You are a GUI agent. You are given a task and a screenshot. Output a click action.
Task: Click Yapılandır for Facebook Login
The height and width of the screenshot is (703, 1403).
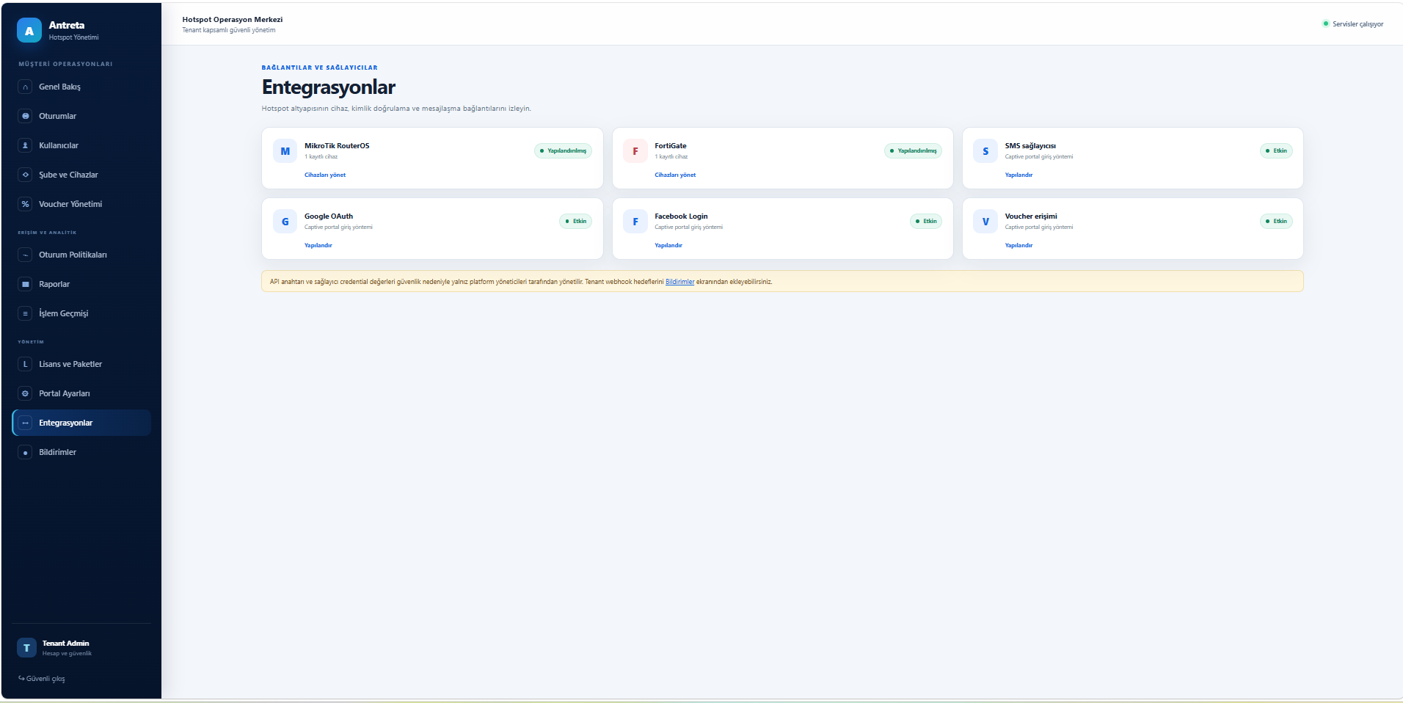(x=668, y=245)
